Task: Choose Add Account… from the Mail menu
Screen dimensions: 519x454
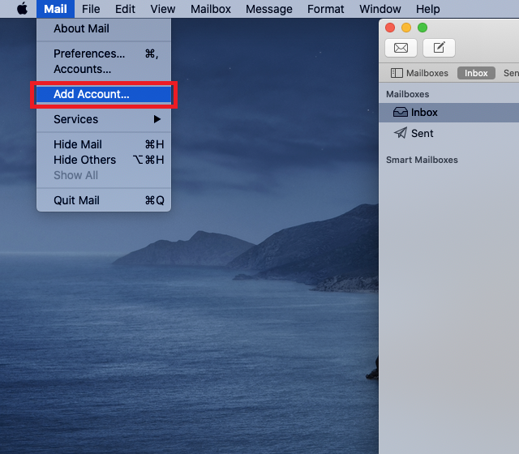Action: 104,94
